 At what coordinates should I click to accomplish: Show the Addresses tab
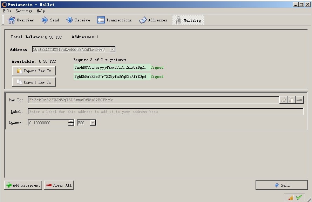coord(153,20)
